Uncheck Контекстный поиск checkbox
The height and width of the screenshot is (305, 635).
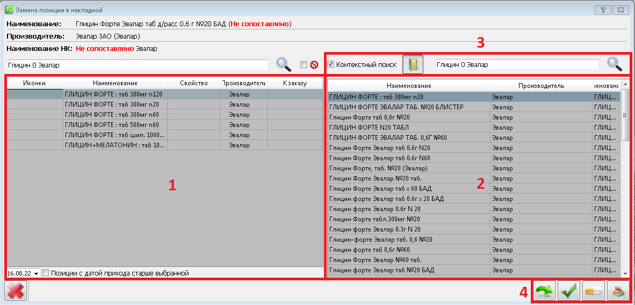pyautogui.click(x=331, y=64)
